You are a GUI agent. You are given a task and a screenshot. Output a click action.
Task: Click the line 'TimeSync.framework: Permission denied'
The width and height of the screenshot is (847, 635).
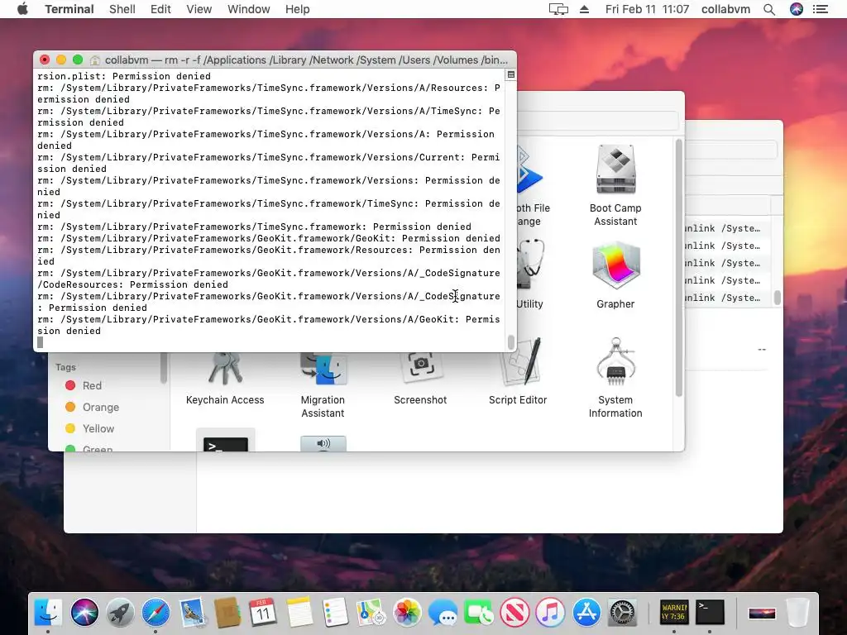click(x=254, y=227)
